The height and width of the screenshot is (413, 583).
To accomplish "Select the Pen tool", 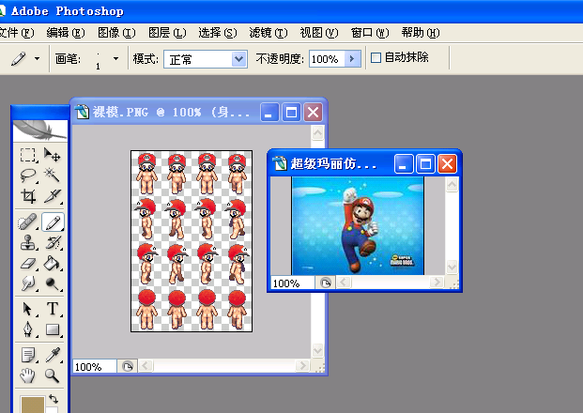I will pyautogui.click(x=28, y=329).
